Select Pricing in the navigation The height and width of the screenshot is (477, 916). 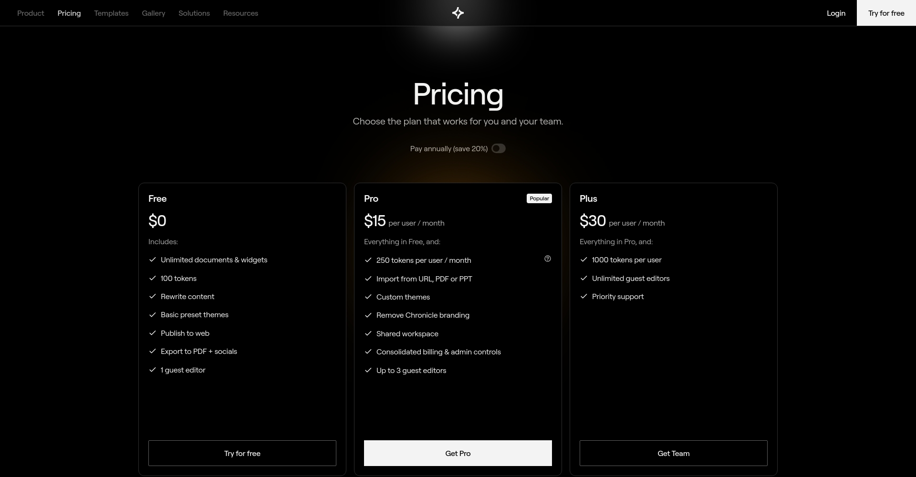coord(69,13)
